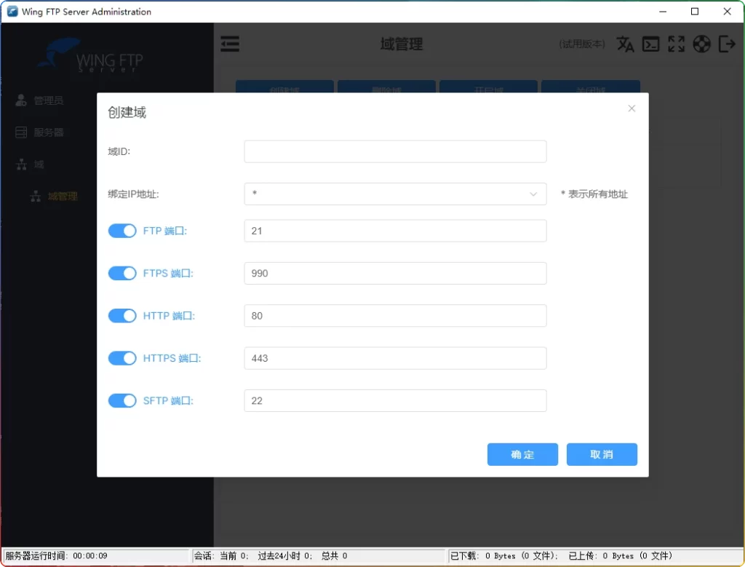Click the hamburger menu icon near 域管理

pos(230,44)
